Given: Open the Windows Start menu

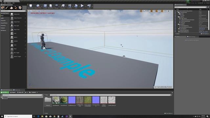Looking at the screenshot, I should [x=2, y=116].
